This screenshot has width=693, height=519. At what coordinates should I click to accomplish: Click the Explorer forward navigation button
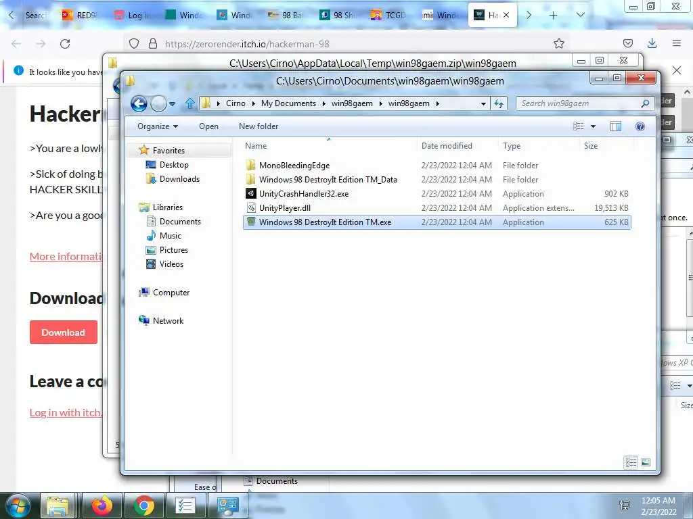tap(158, 103)
